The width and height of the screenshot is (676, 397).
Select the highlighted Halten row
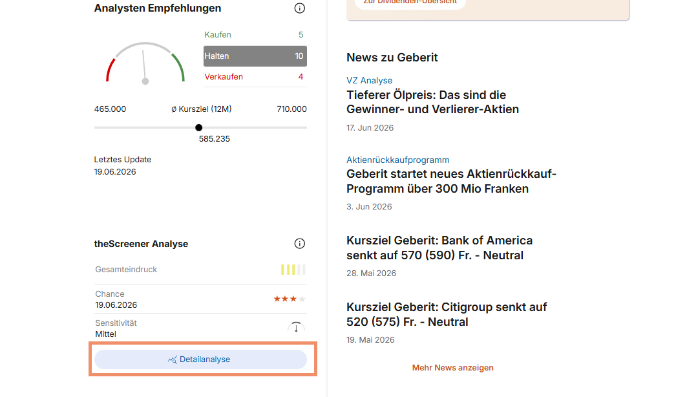point(255,56)
